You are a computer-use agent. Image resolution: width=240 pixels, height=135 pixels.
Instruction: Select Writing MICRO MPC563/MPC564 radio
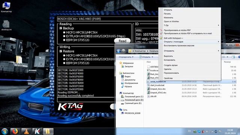pos(64,55)
